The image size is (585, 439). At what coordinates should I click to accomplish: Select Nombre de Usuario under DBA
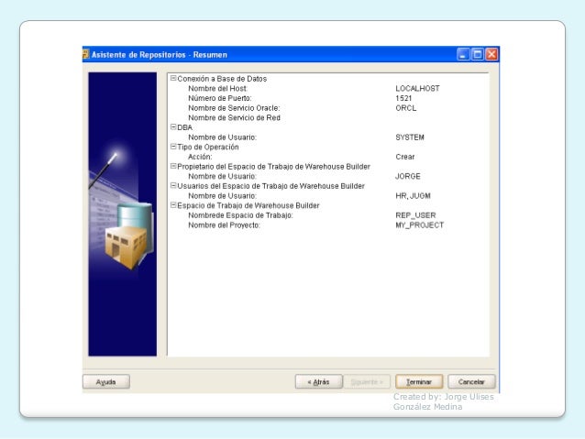[x=223, y=137]
